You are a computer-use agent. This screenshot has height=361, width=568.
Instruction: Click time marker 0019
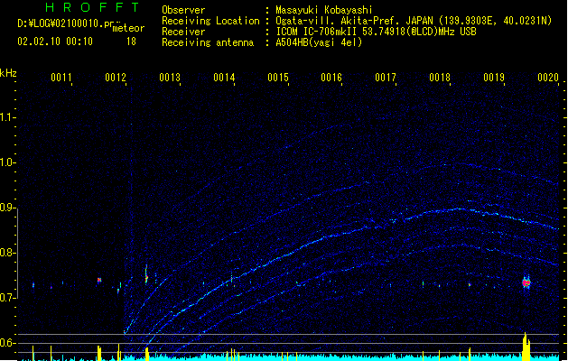coord(494,78)
